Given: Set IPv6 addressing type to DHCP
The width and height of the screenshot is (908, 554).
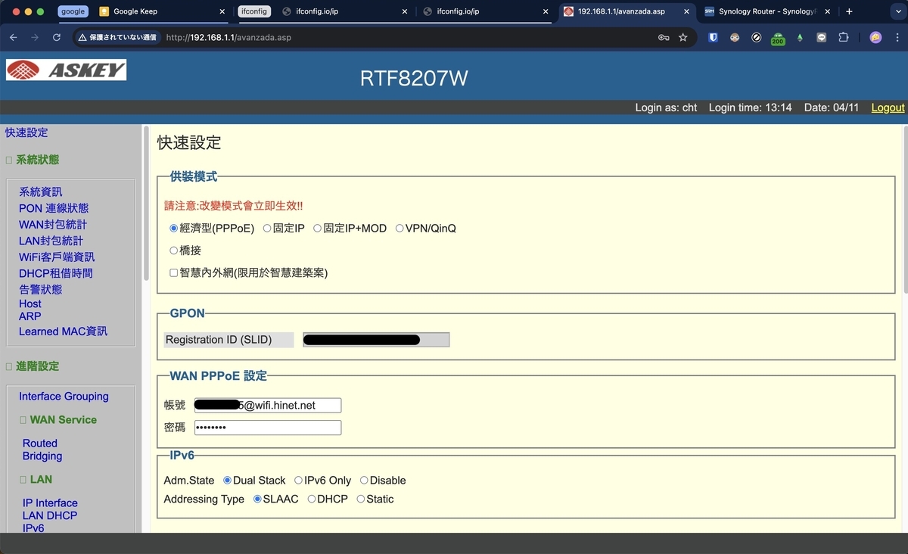Looking at the screenshot, I should coord(311,499).
